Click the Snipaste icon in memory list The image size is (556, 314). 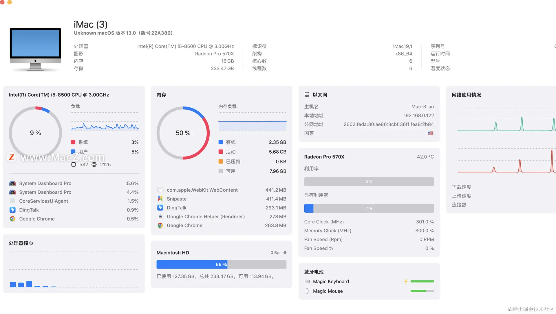[160, 199]
